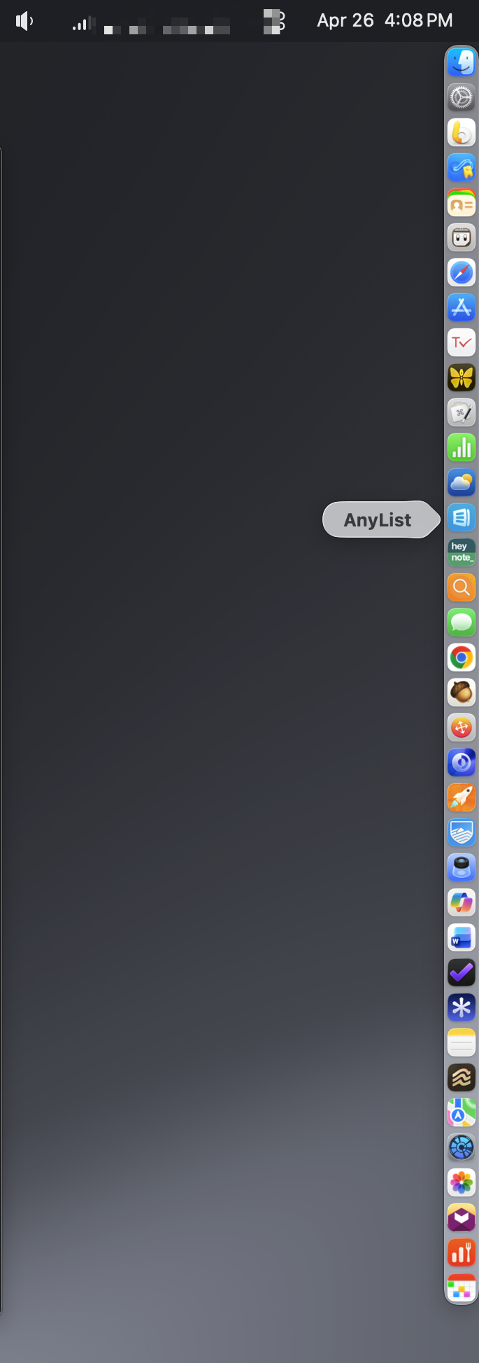479x1363 pixels.
Task: Launch the yellow butterfly Ulysses icon
Action: pos(462,378)
